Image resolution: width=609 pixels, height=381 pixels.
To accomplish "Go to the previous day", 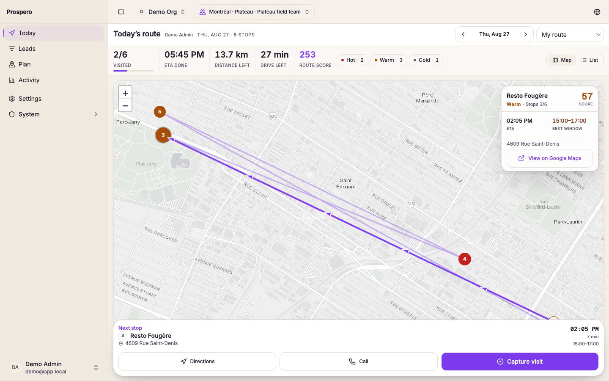I will tap(463, 34).
